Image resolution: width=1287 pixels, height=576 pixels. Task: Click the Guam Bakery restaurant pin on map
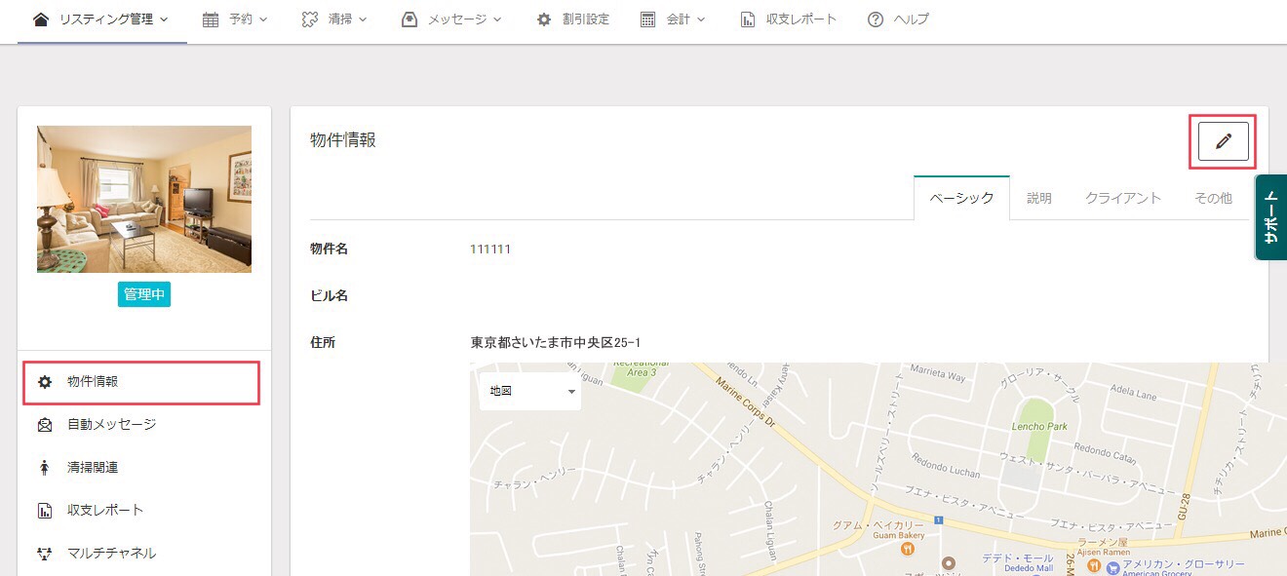tap(908, 549)
